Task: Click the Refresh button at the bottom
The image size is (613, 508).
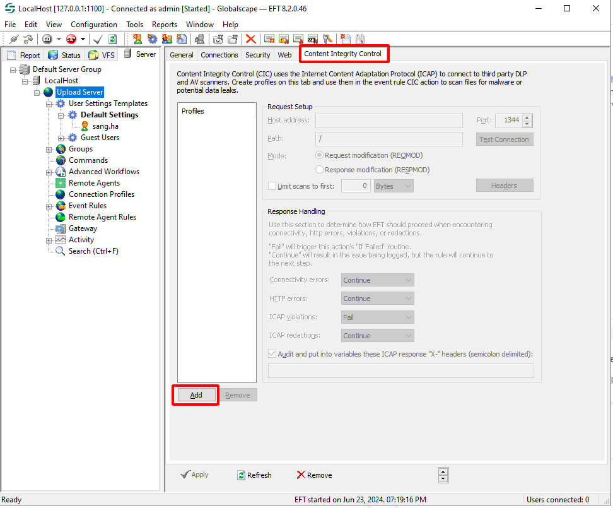Action: click(x=255, y=475)
